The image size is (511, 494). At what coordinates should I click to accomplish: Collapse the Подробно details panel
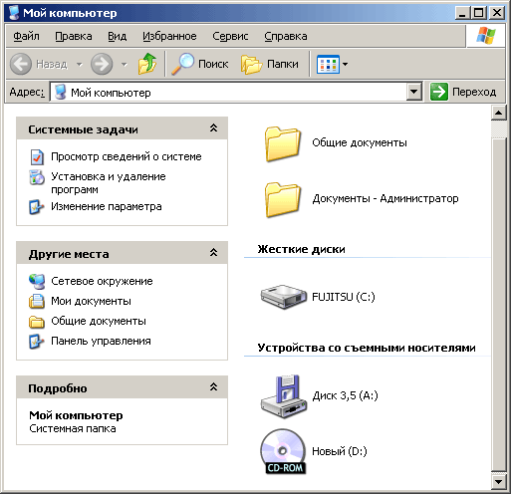pos(213,386)
